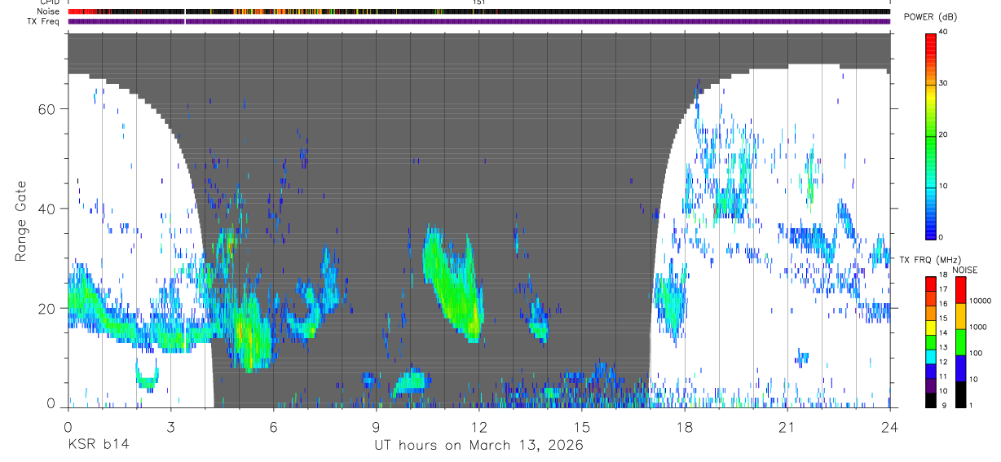Click the 14 label in TX FRQ legend
The image size is (1001, 462).
[x=943, y=332]
